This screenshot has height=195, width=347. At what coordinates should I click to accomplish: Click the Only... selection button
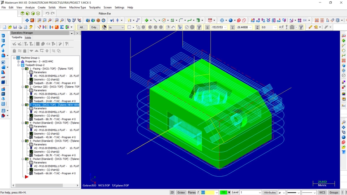tap(94, 27)
